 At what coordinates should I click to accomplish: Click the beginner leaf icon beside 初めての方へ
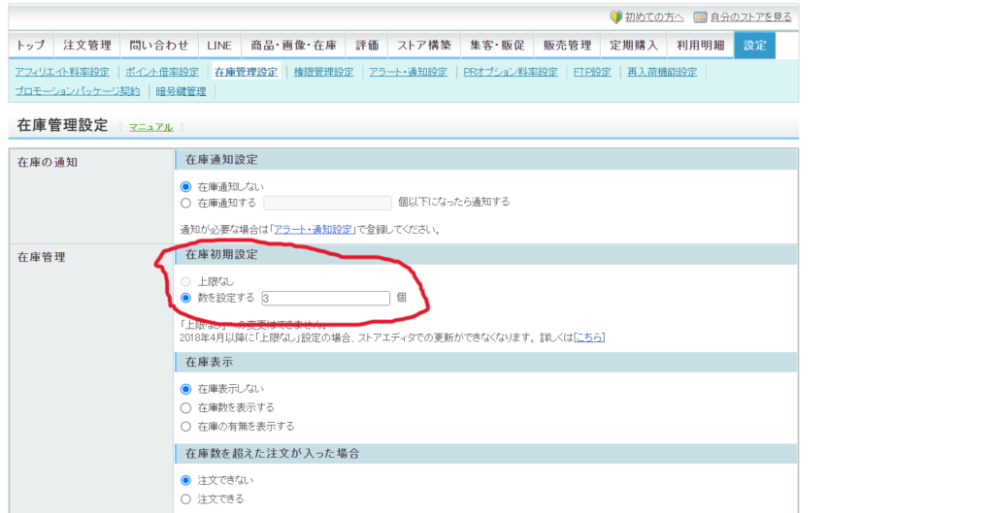(616, 16)
